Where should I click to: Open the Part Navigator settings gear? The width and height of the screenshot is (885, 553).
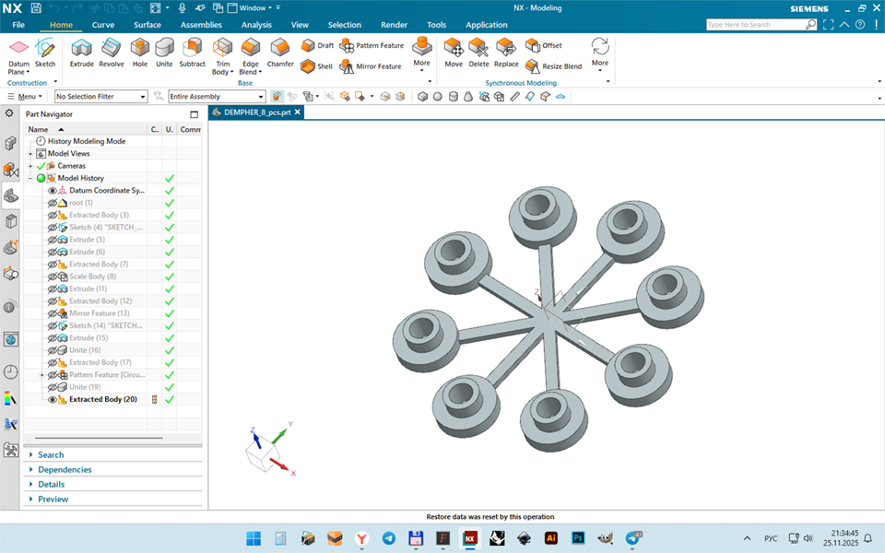(9, 113)
